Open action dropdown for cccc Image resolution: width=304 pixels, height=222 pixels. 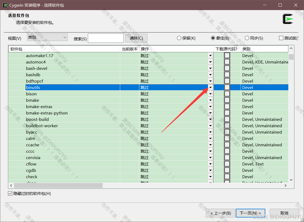[211, 151]
